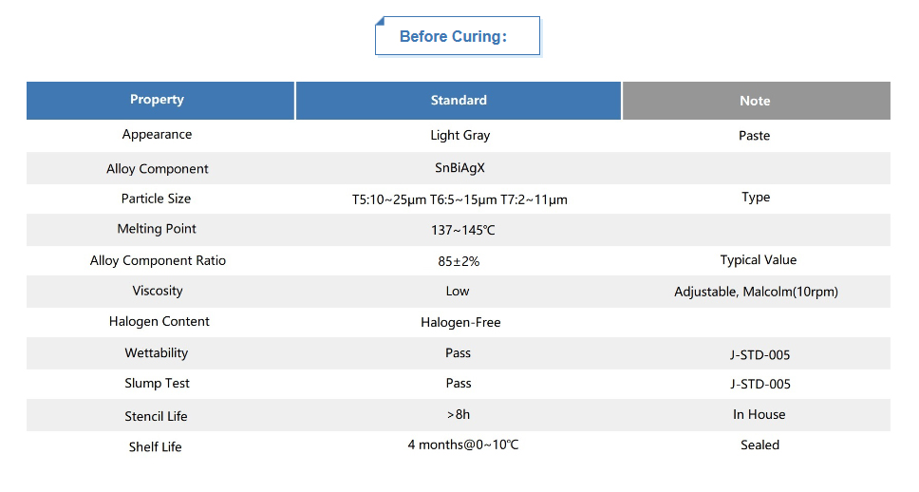
Task: Click the Appearance property cell
Action: click(x=157, y=134)
